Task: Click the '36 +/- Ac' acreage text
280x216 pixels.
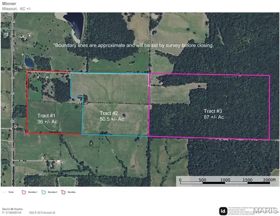Action: click(47, 122)
